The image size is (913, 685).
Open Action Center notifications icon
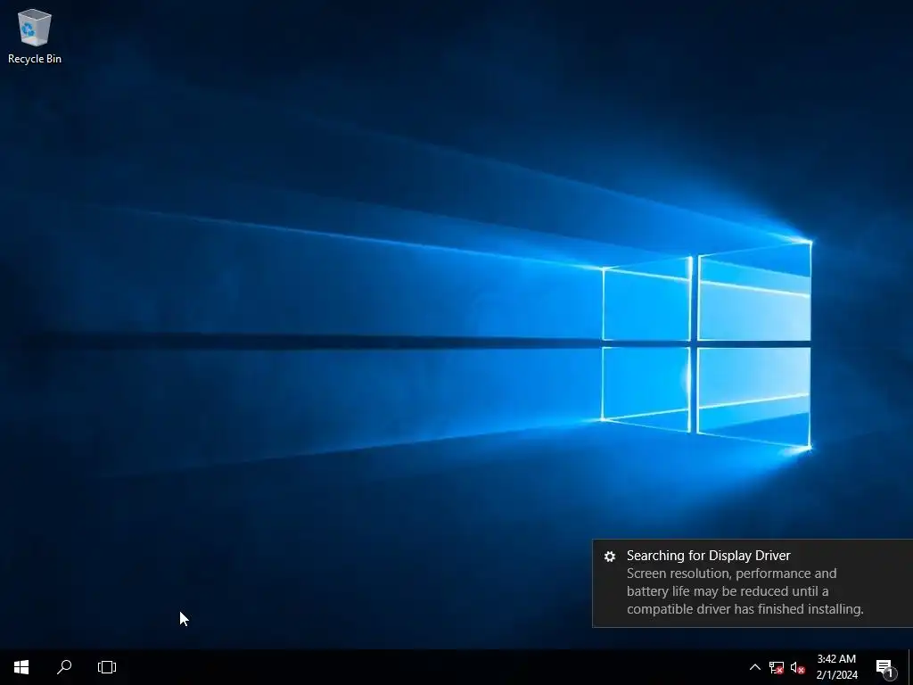[x=885, y=667]
